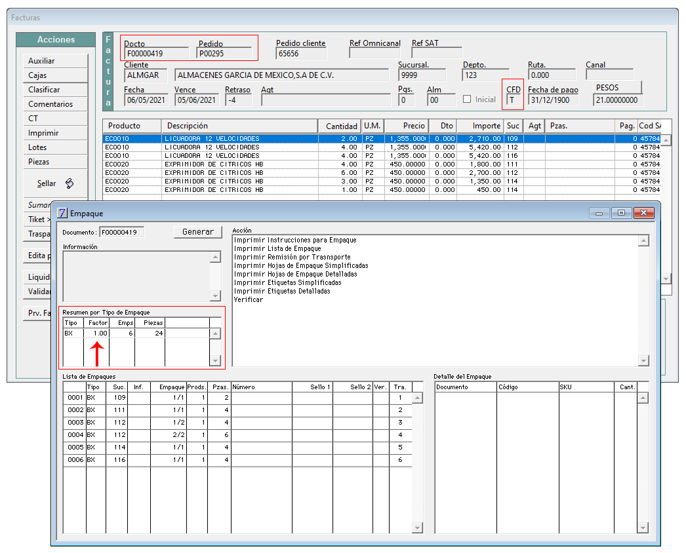
Task: Open Comentarios from the Acciones panel
Action: [55, 104]
